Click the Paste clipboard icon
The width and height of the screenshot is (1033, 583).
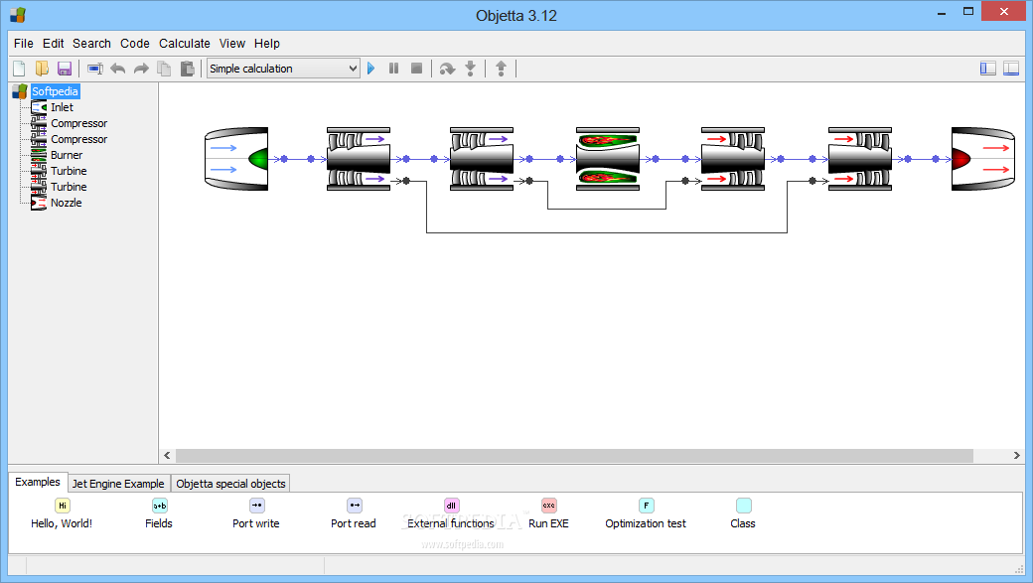coord(187,69)
